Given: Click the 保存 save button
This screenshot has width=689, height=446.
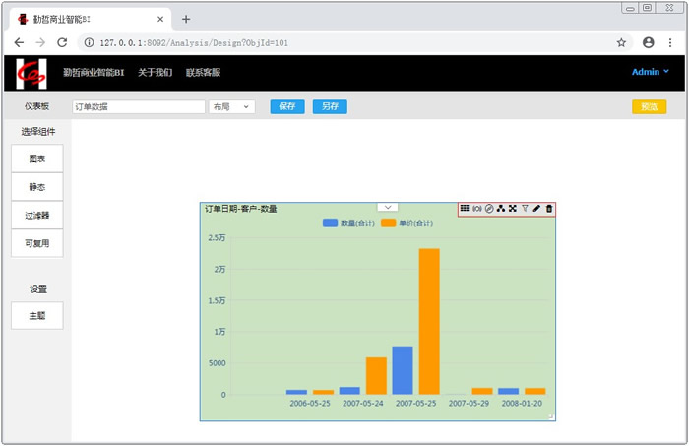Looking at the screenshot, I should [287, 106].
